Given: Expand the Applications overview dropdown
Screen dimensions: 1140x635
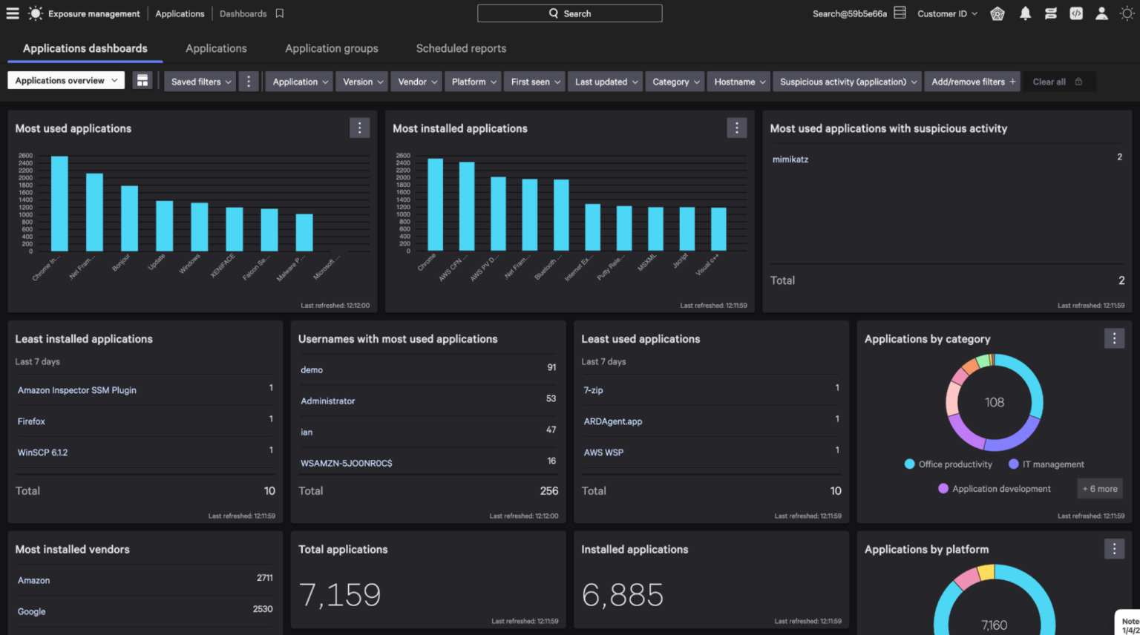Looking at the screenshot, I should (x=66, y=81).
